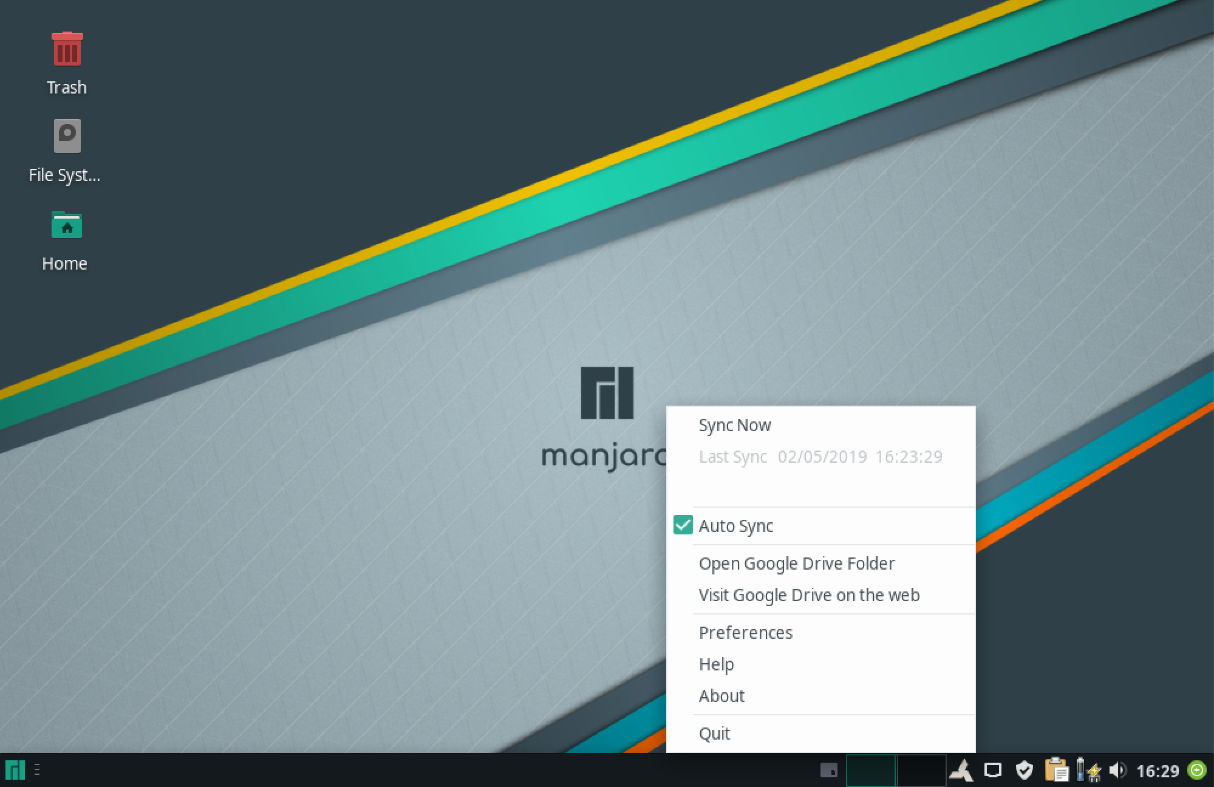
Task: Choose Sync Now from the menu
Action: click(x=821, y=425)
